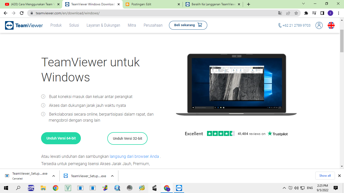Open the Produk menu
344x193 pixels.
click(56, 25)
